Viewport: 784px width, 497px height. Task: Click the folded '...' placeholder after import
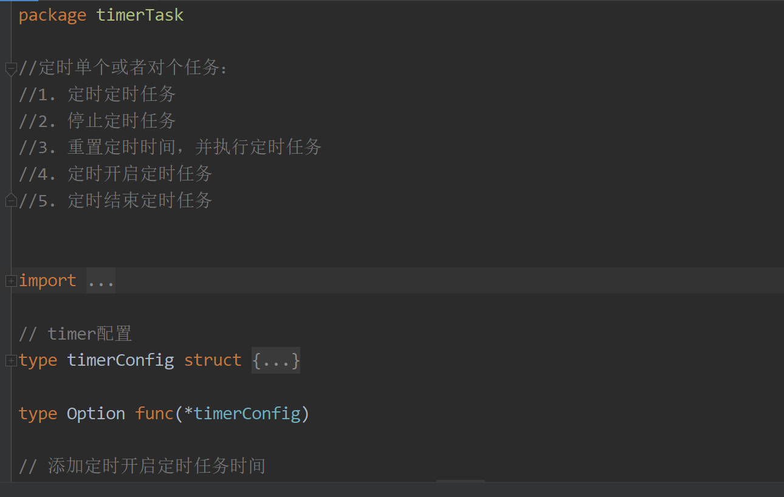coord(101,281)
